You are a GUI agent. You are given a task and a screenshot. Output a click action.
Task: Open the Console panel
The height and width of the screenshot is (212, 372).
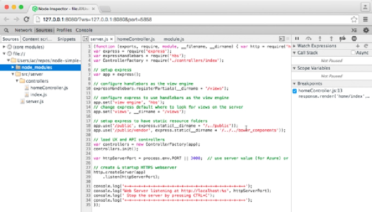(84, 30)
